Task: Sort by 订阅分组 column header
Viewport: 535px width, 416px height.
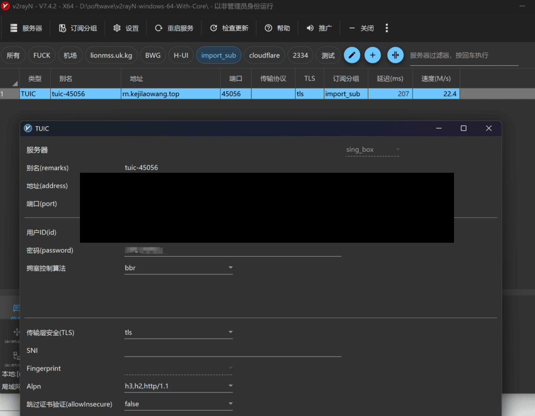Action: 346,78
